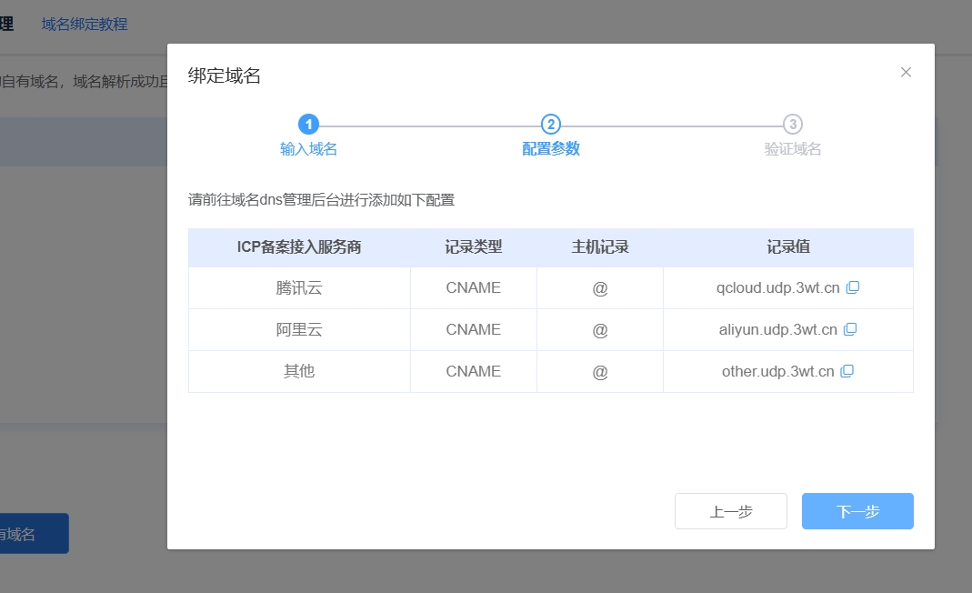Select the 配置参数 step label
Screen dimensions: 972x593
[x=550, y=149]
